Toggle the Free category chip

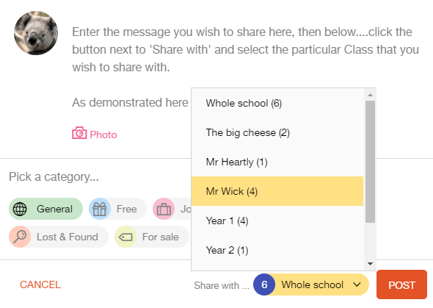pyautogui.click(x=117, y=209)
